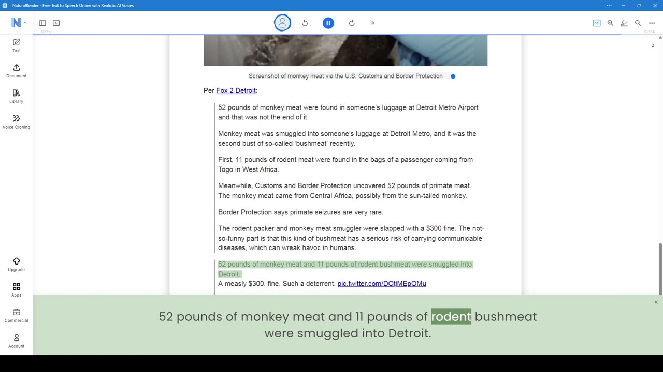The height and width of the screenshot is (372, 663).
Task: Click paragraph starting "The rodent packer"
Action: 351,238
